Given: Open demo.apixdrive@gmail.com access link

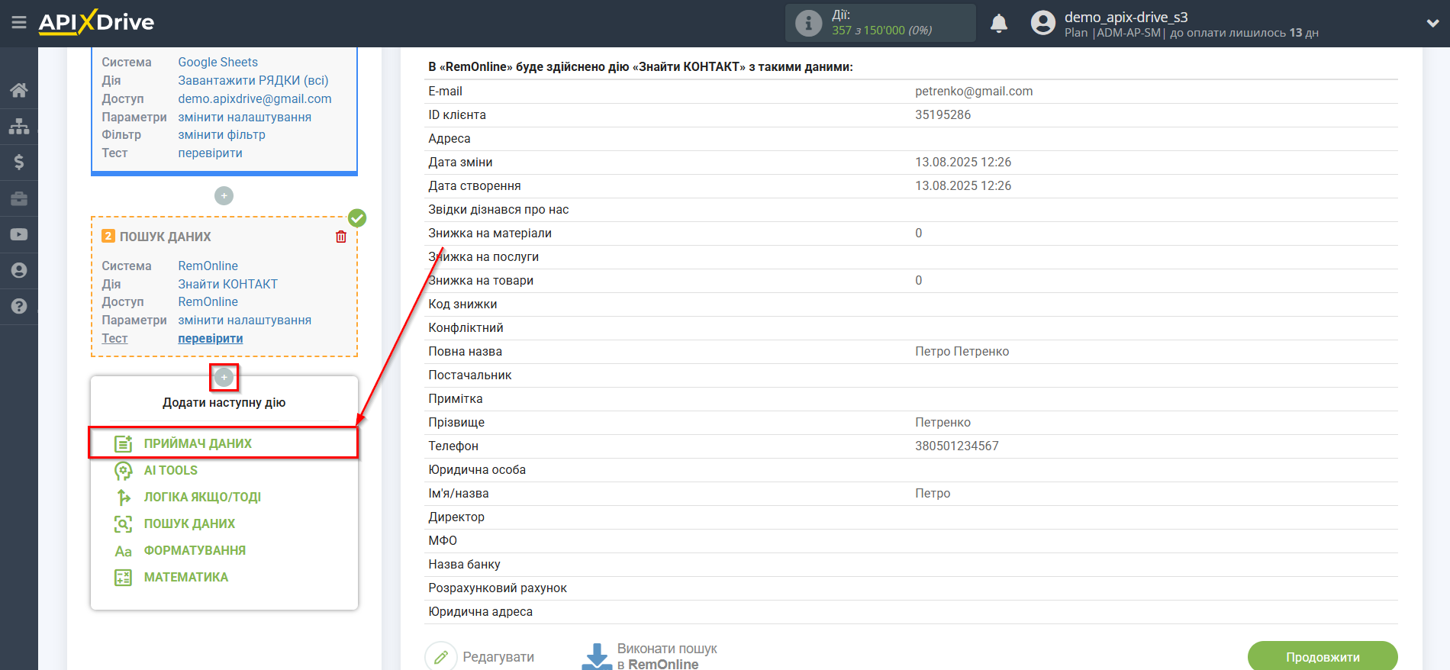Looking at the screenshot, I should pos(255,99).
